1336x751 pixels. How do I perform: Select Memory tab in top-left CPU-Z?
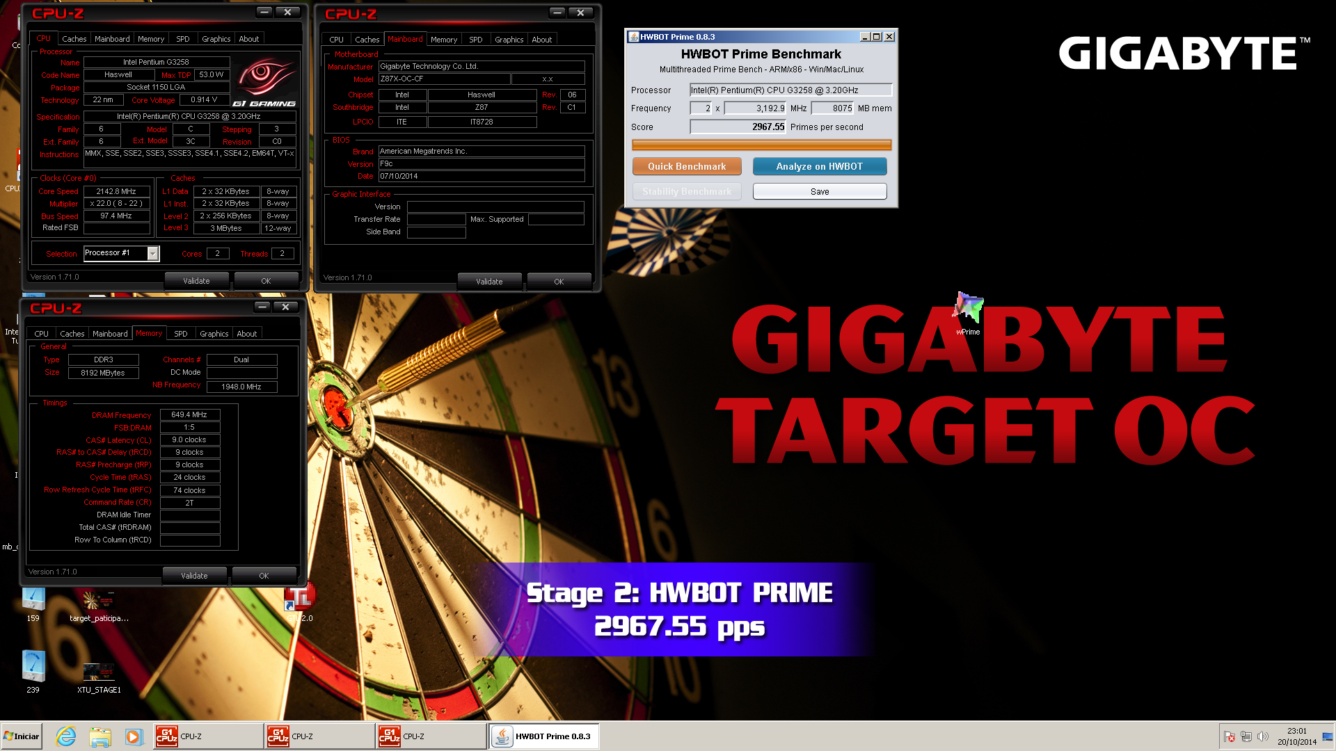[x=151, y=39]
